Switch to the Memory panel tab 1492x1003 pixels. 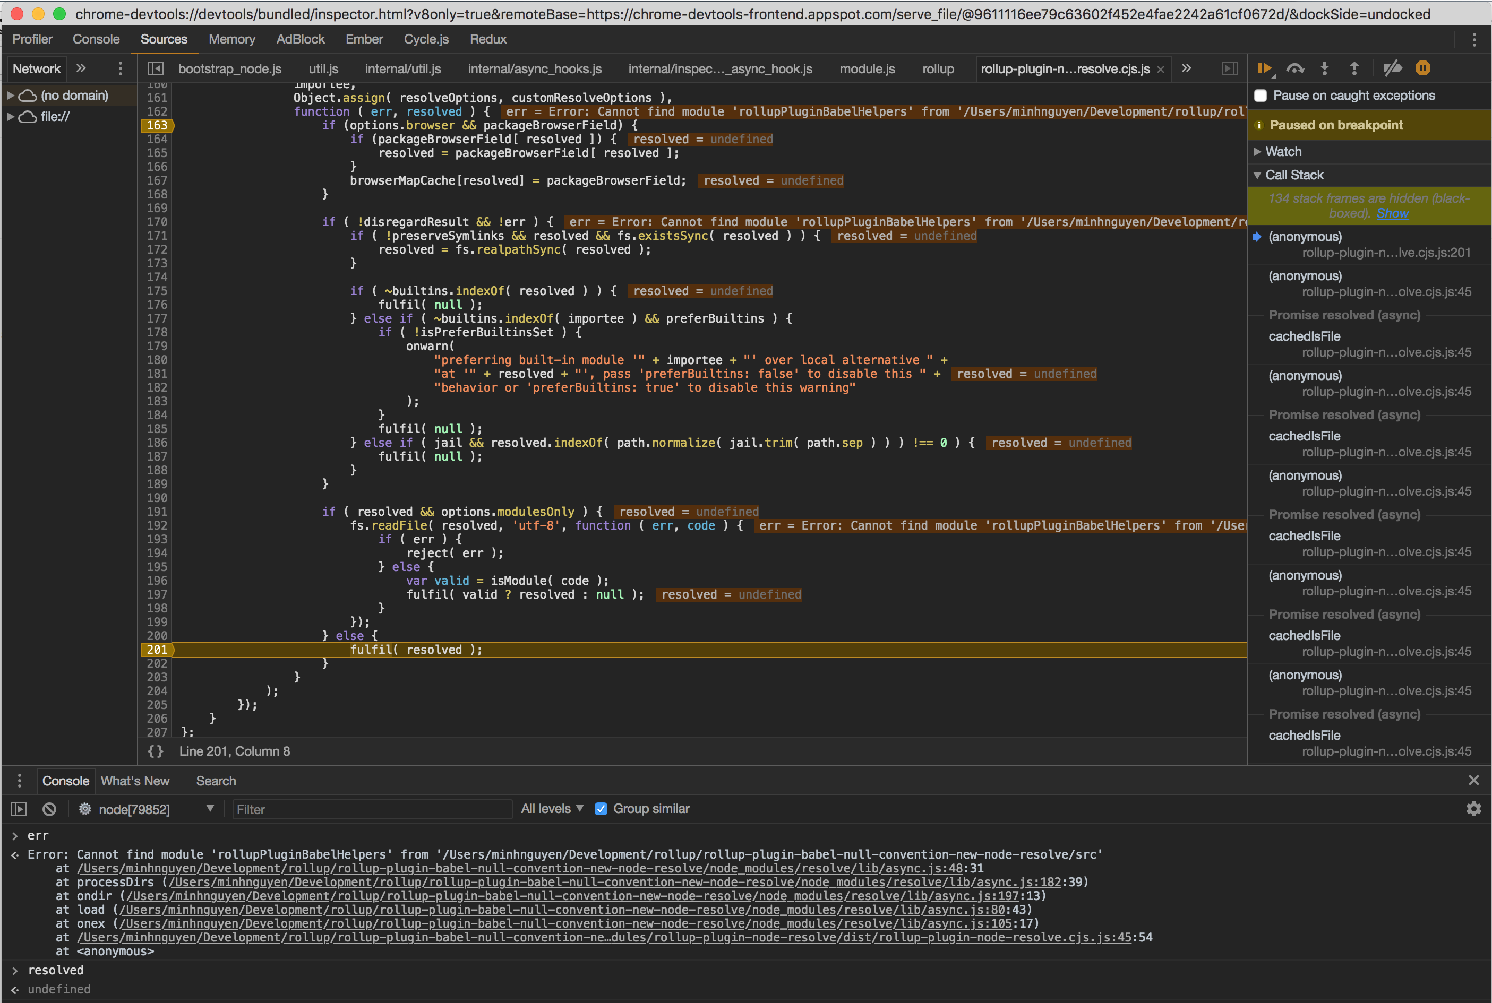click(x=231, y=39)
